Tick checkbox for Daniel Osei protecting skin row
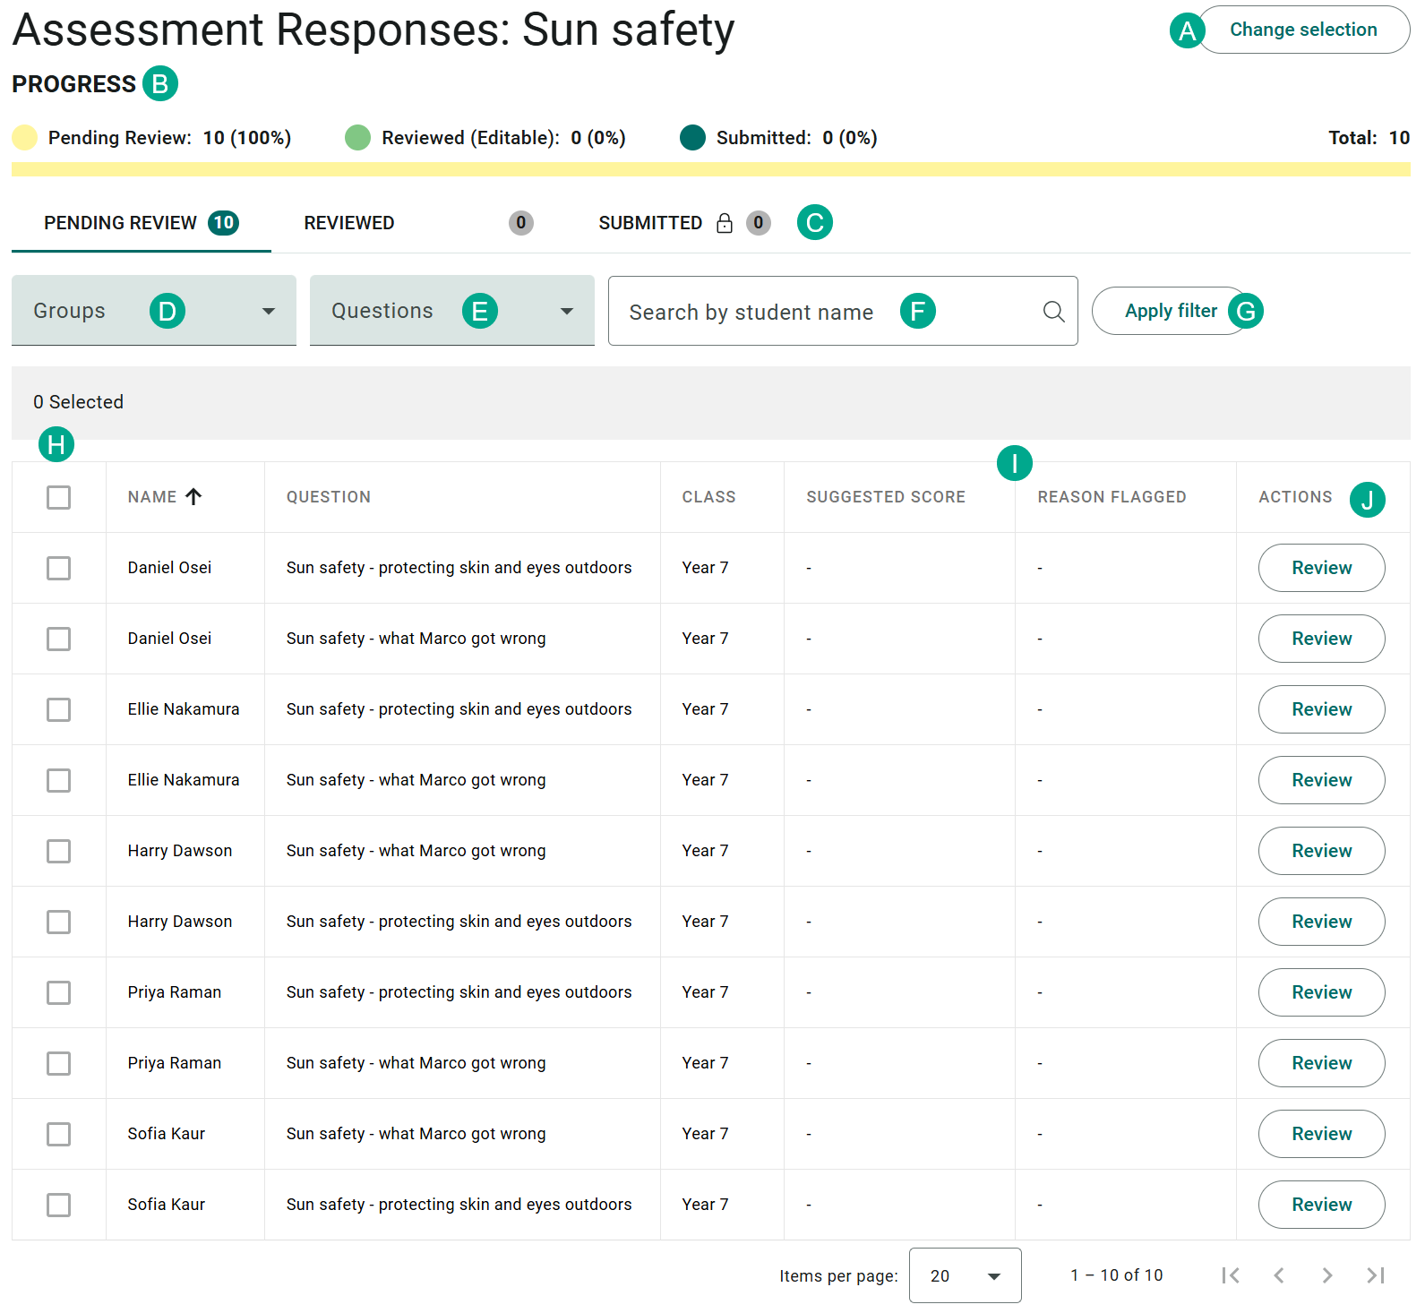1425x1313 pixels. pos(59,568)
